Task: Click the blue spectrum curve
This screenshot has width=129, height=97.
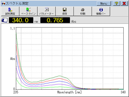Action: tap(60, 81)
